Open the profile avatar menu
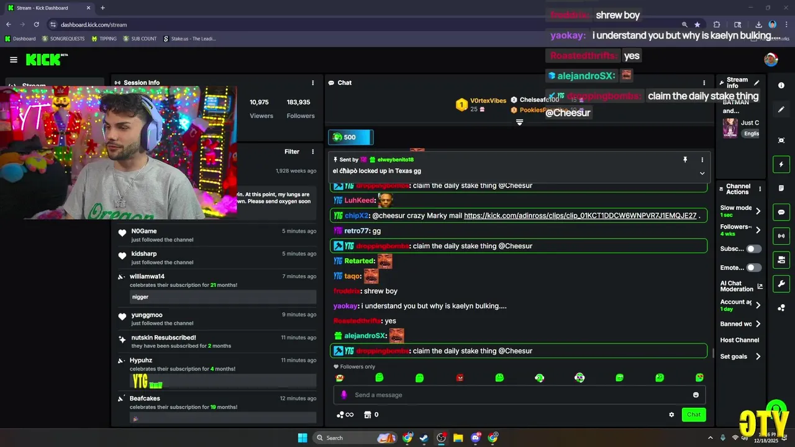795x447 pixels. pyautogui.click(x=771, y=60)
